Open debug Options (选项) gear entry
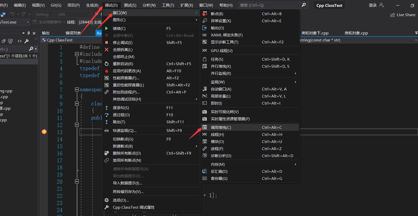 (151, 200)
